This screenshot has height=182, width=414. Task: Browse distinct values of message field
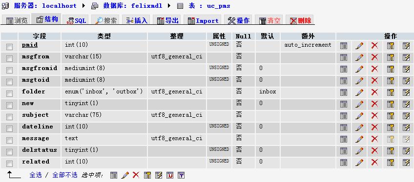tap(344, 139)
